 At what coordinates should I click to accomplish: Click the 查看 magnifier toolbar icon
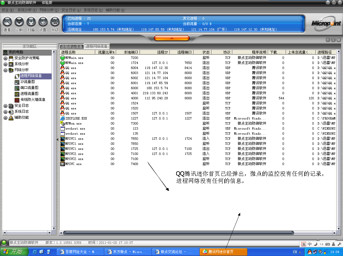click(x=7, y=22)
